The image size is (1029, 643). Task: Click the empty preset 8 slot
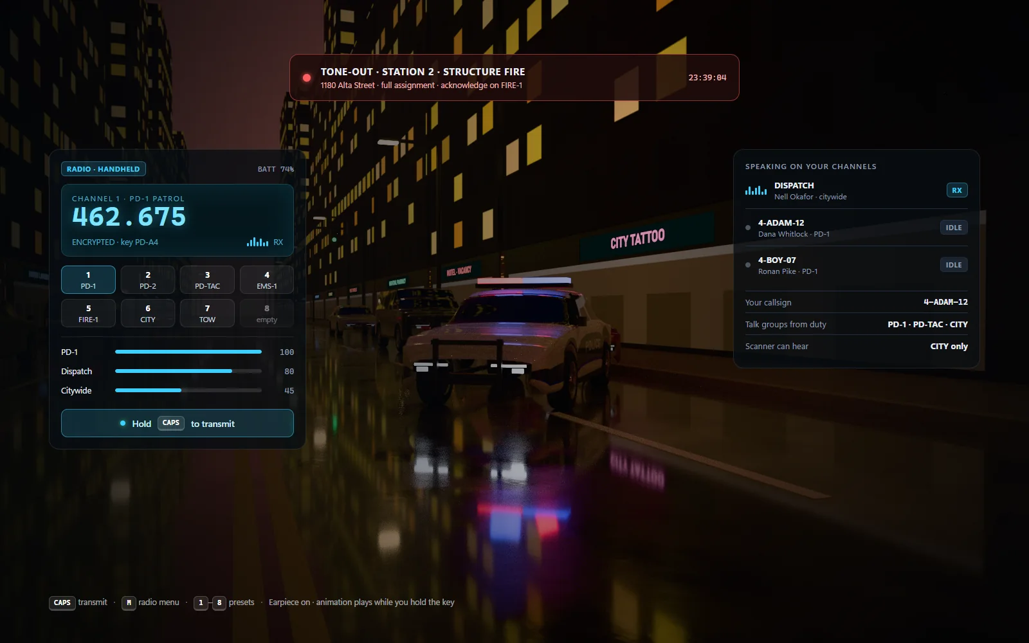tap(267, 313)
